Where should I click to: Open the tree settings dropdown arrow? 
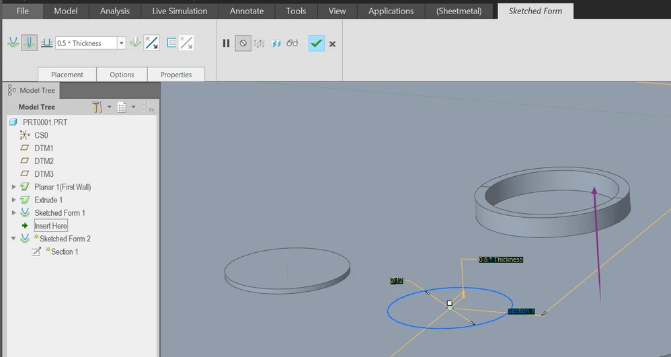click(x=109, y=107)
